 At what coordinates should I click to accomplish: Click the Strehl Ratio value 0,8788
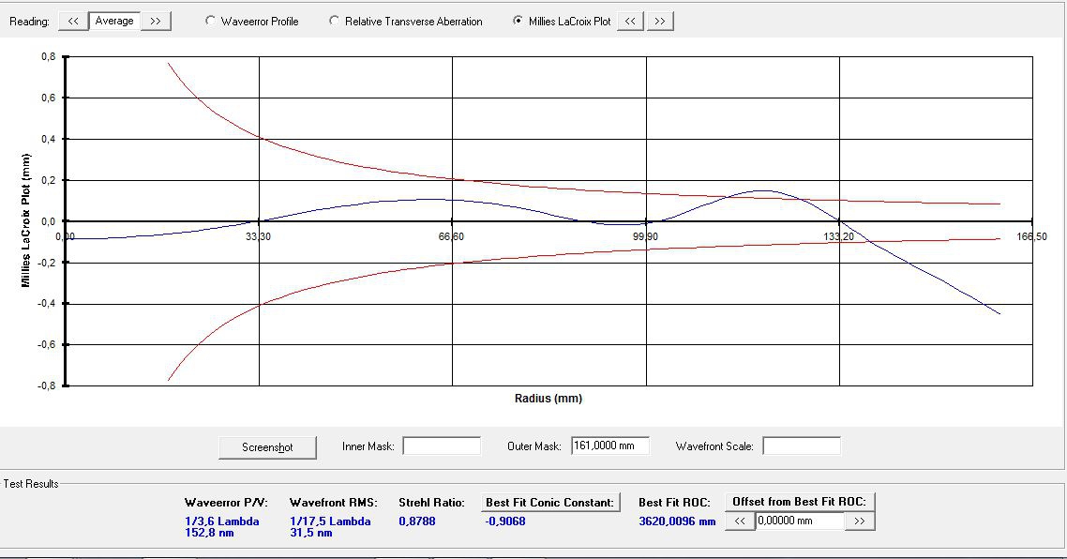pos(417,521)
